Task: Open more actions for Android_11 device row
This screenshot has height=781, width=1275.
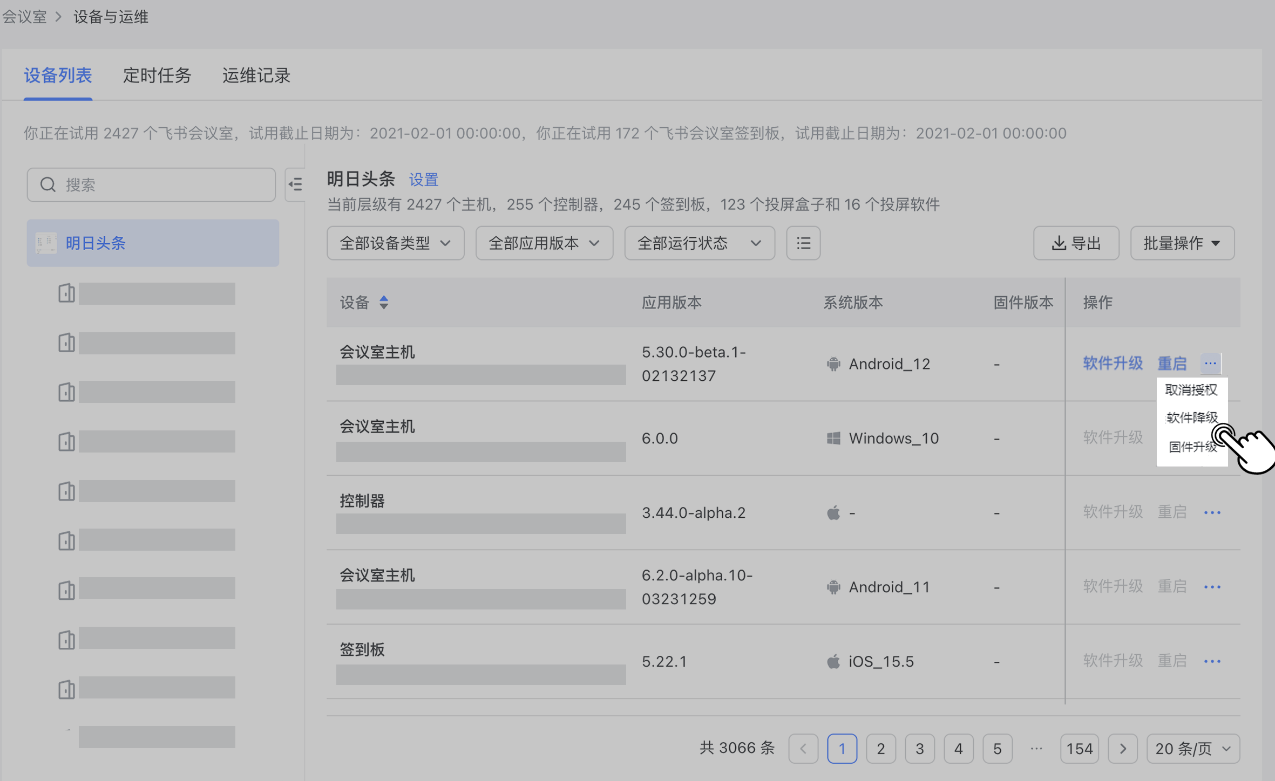Action: click(1212, 587)
